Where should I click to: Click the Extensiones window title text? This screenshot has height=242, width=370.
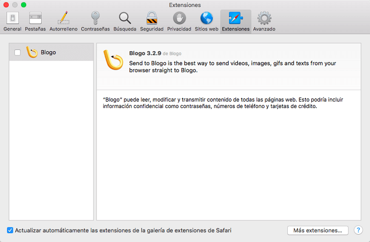click(x=185, y=5)
